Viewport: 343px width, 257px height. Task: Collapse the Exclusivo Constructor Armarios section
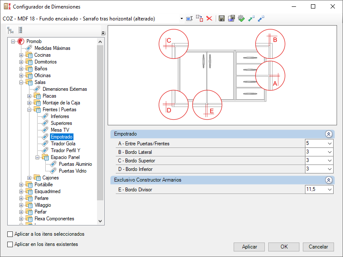point(328,180)
